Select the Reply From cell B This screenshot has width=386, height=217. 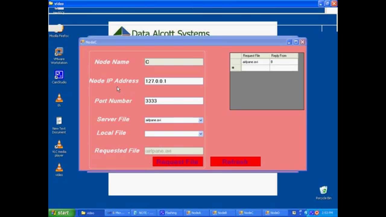point(284,62)
